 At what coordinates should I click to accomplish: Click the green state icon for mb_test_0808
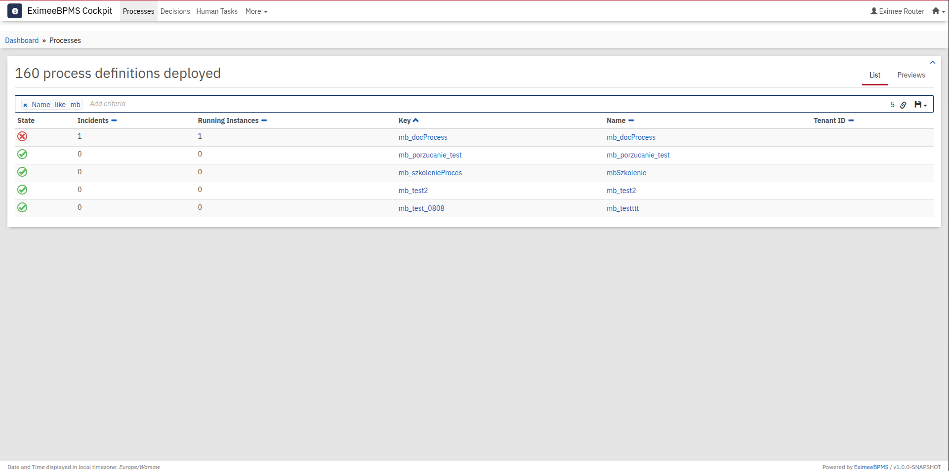click(22, 207)
